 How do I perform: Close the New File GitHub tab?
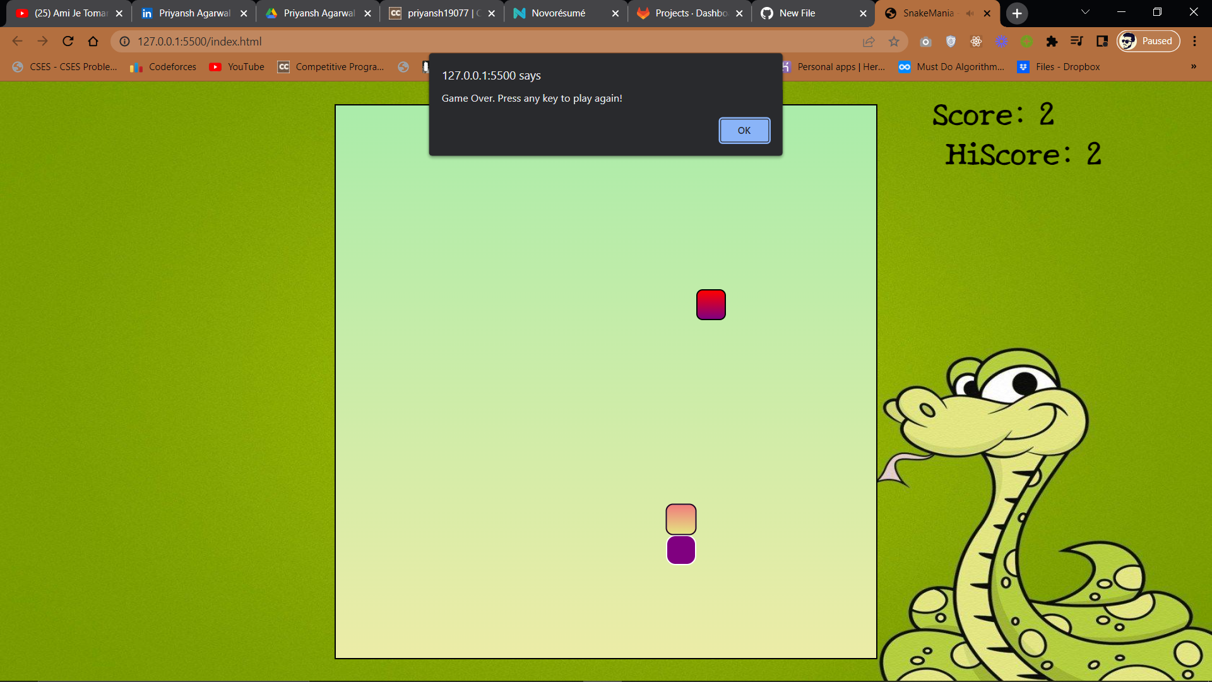[x=863, y=13]
